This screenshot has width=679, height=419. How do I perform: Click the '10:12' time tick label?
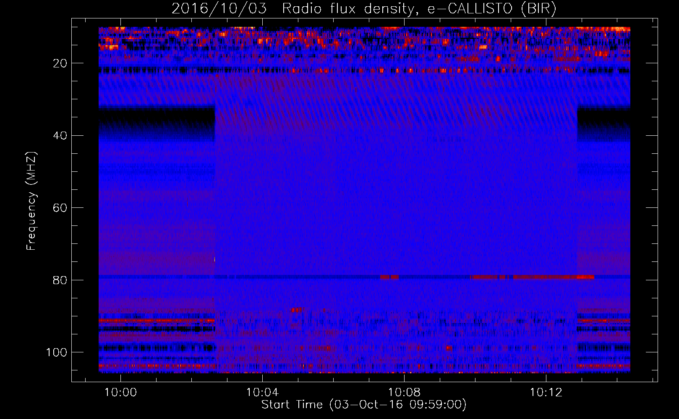[x=546, y=393]
